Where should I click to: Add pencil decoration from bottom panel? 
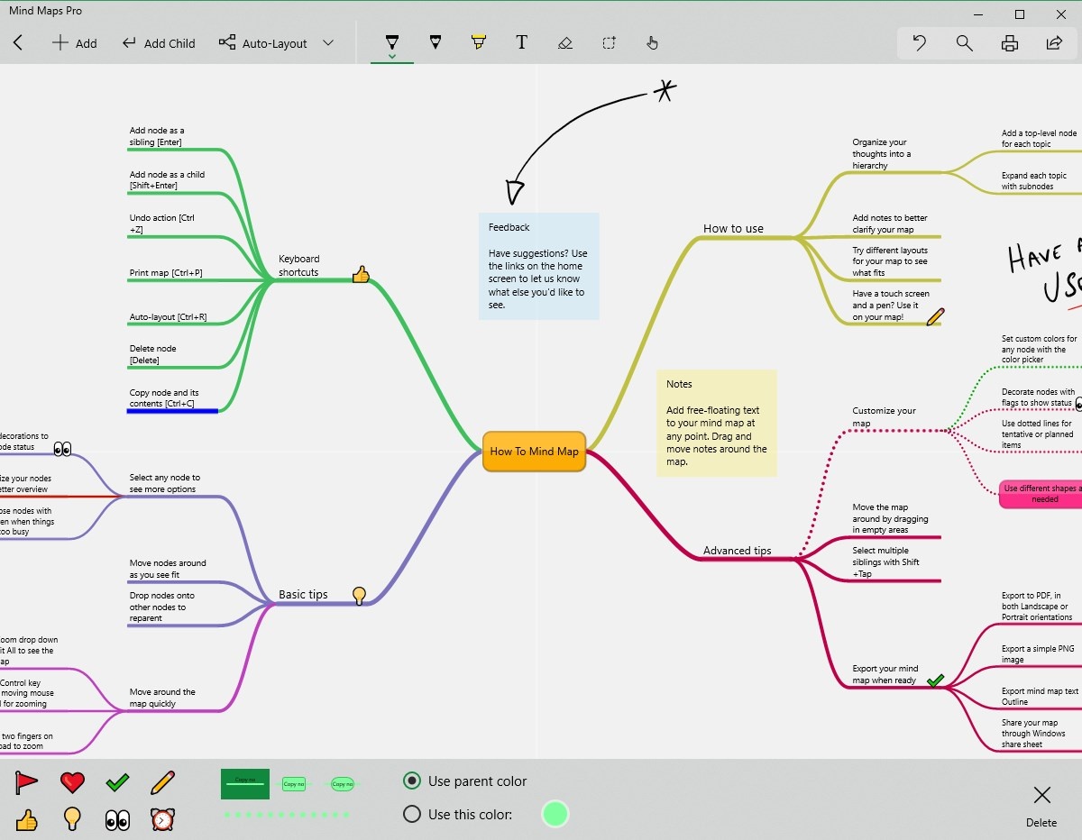pos(162,782)
